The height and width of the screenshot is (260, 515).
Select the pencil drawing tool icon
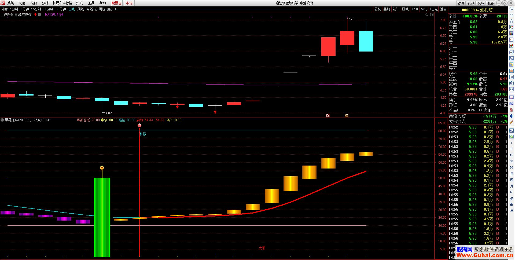pos(512,122)
